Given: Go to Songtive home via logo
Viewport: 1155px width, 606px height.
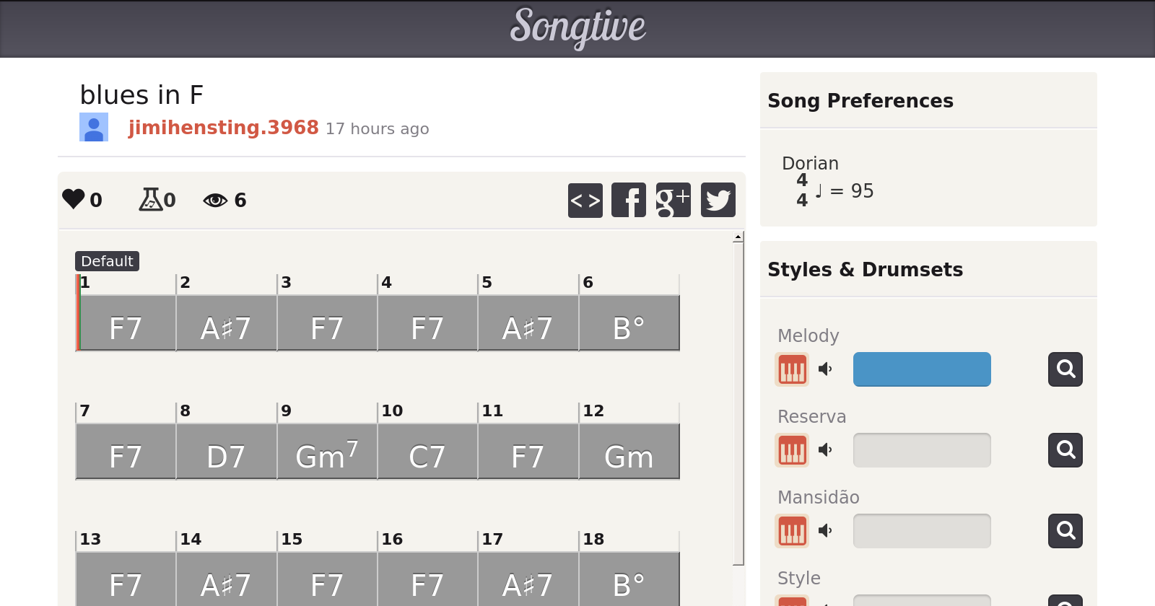Looking at the screenshot, I should point(577,27).
